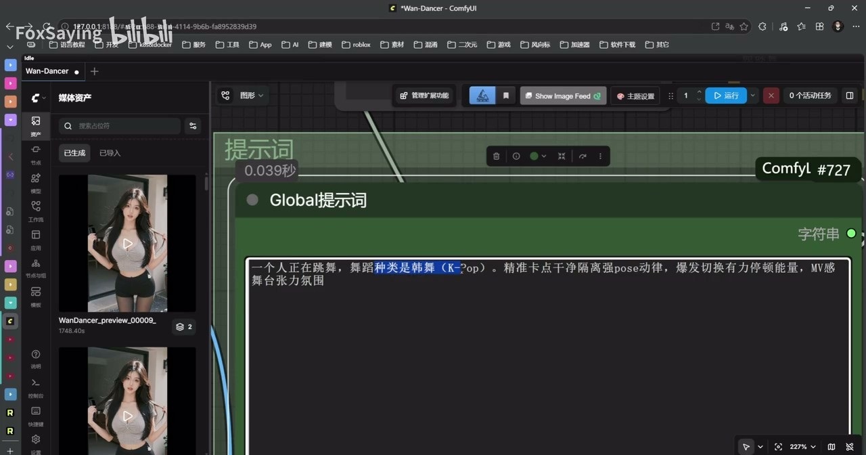The image size is (866, 455).
Task: Open the 工作流 workflows sidebar panel
Action: [36, 211]
